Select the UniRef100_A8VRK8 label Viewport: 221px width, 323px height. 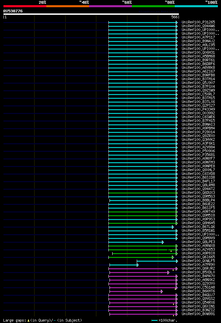pos(198,67)
